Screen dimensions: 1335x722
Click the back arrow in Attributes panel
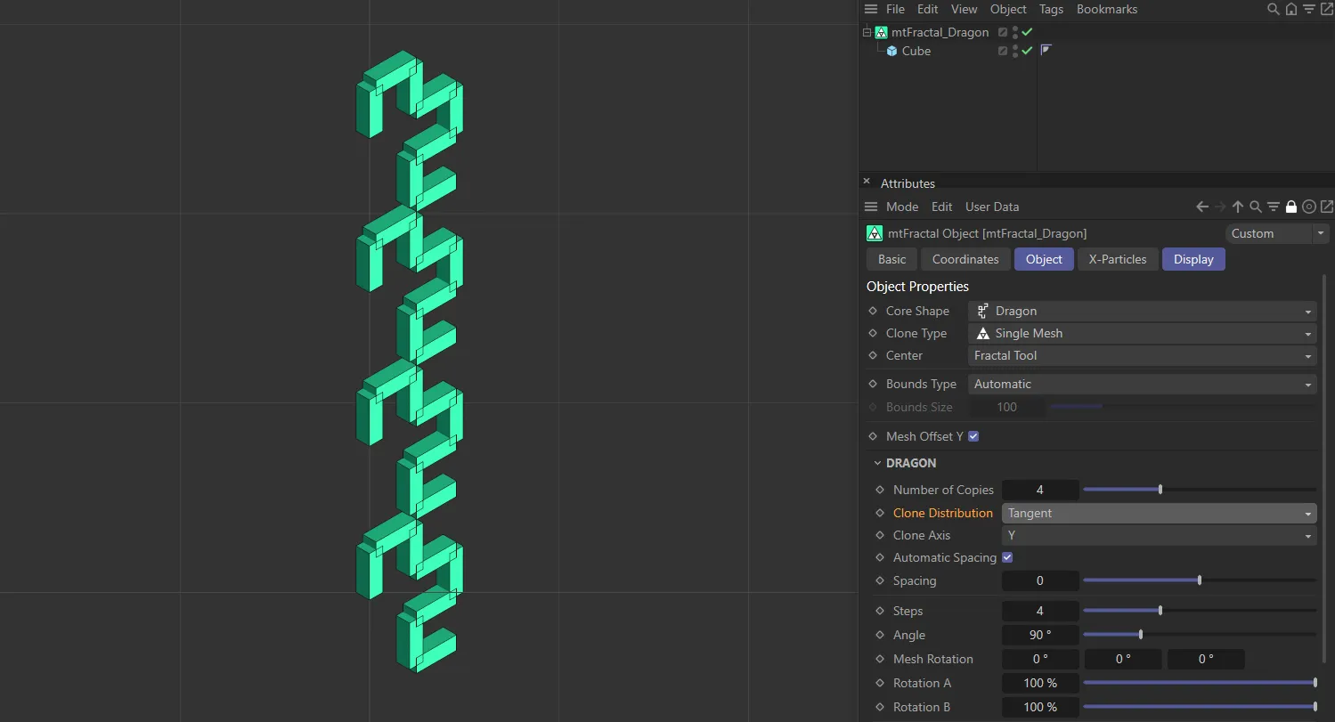click(x=1201, y=206)
